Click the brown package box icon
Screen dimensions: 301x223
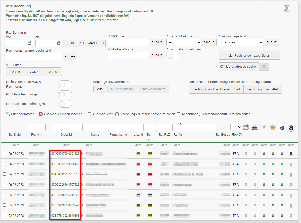[273, 127]
